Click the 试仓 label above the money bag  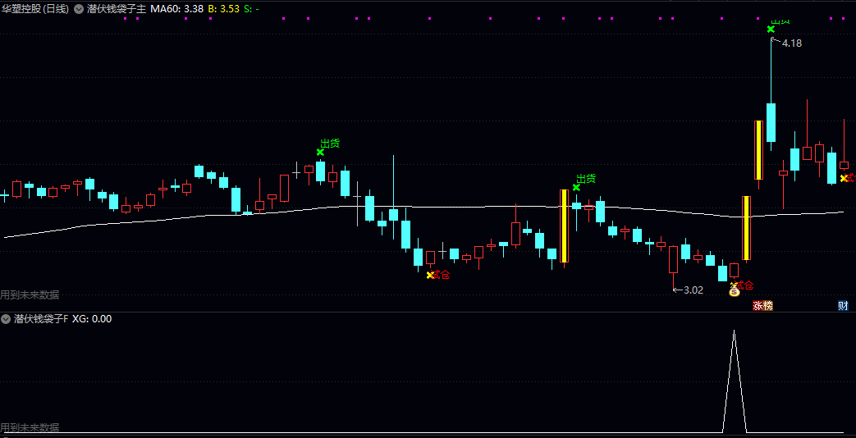[744, 285]
